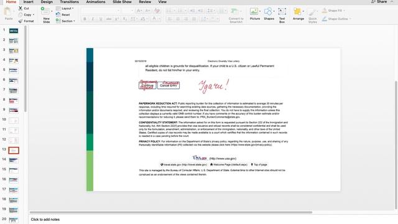Select slide 5 thumbnail

14,70
